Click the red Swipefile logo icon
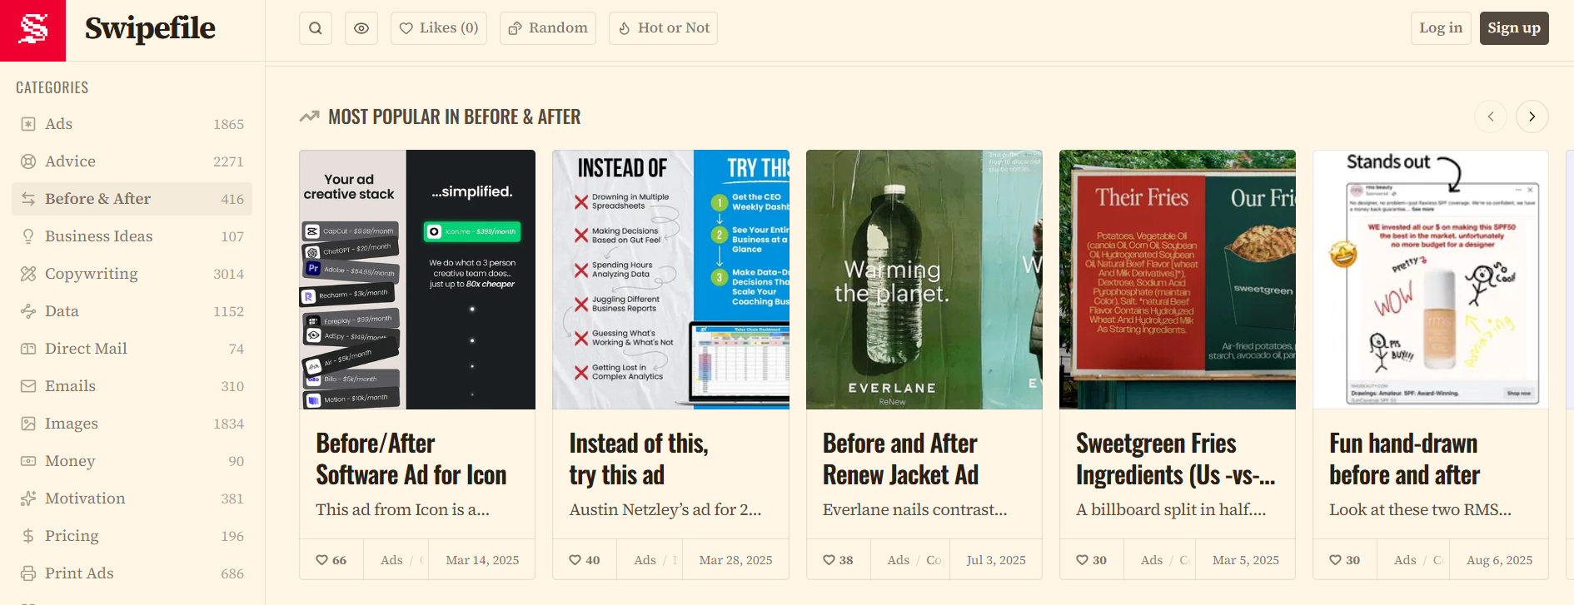 tap(32, 30)
